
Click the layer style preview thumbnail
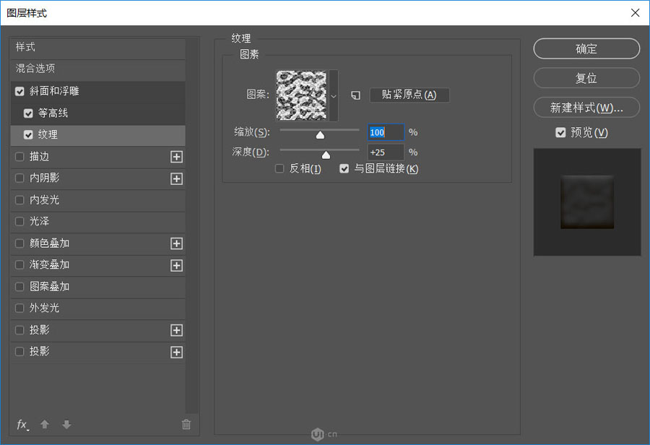tap(586, 202)
